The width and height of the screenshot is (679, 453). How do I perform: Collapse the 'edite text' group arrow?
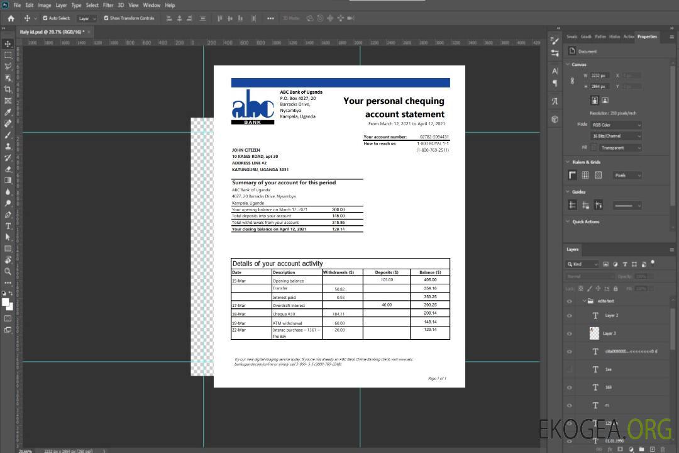tap(584, 301)
